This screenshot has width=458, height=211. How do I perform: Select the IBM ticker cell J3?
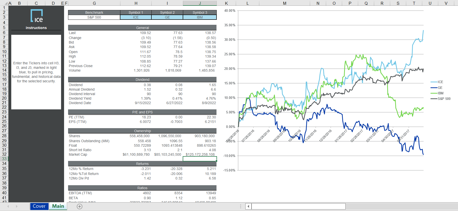pyautogui.click(x=200, y=17)
